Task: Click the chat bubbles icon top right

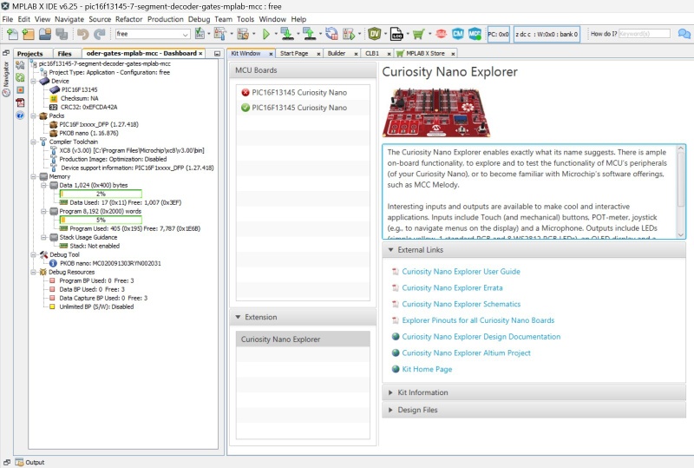Action: (684, 34)
